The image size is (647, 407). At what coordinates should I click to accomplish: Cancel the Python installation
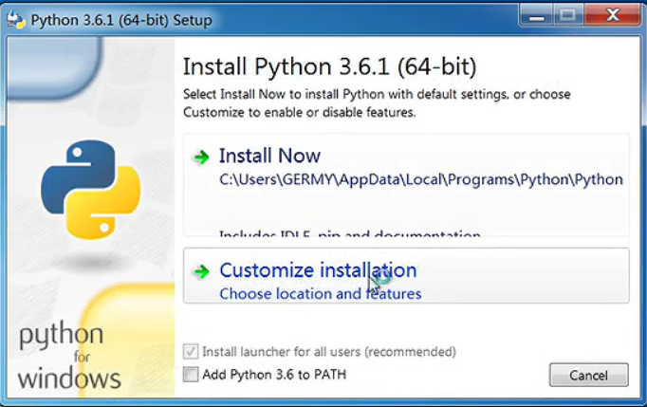coord(589,375)
